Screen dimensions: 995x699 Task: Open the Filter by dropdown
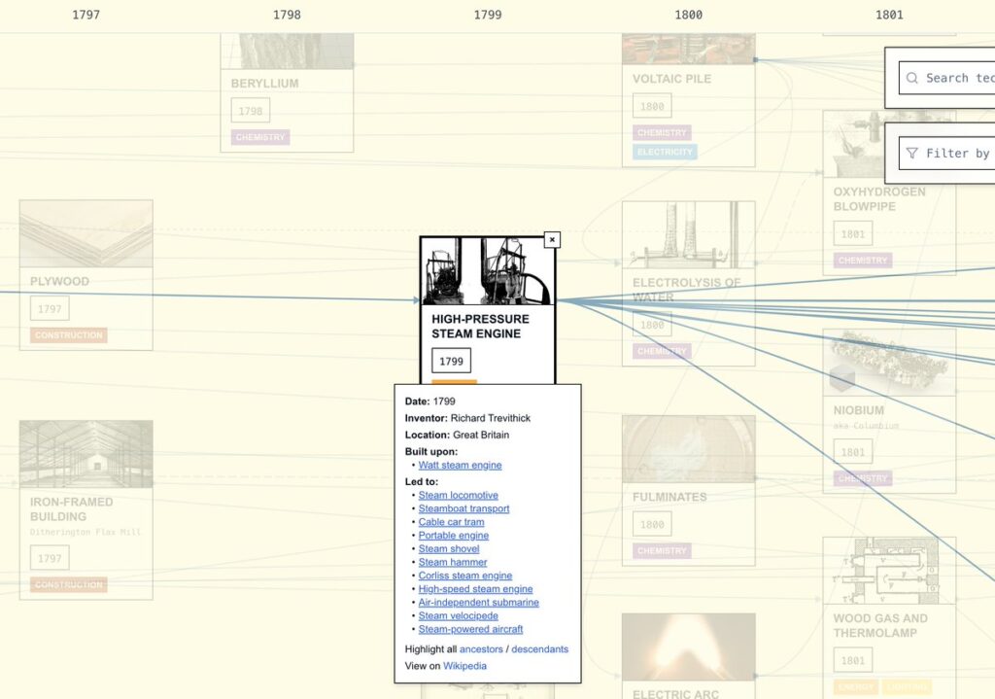[962, 153]
